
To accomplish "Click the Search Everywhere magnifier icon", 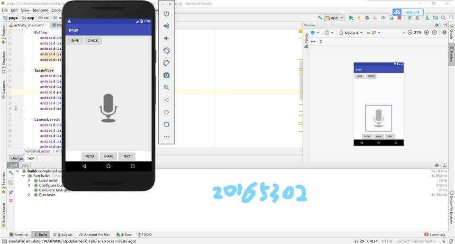I will pyautogui.click(x=444, y=18).
